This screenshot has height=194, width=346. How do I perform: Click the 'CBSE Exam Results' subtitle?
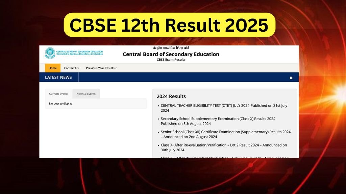(x=171, y=60)
